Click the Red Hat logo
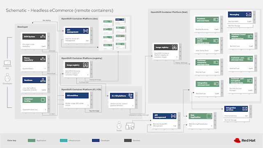This screenshot has height=148, width=263. (x=245, y=141)
